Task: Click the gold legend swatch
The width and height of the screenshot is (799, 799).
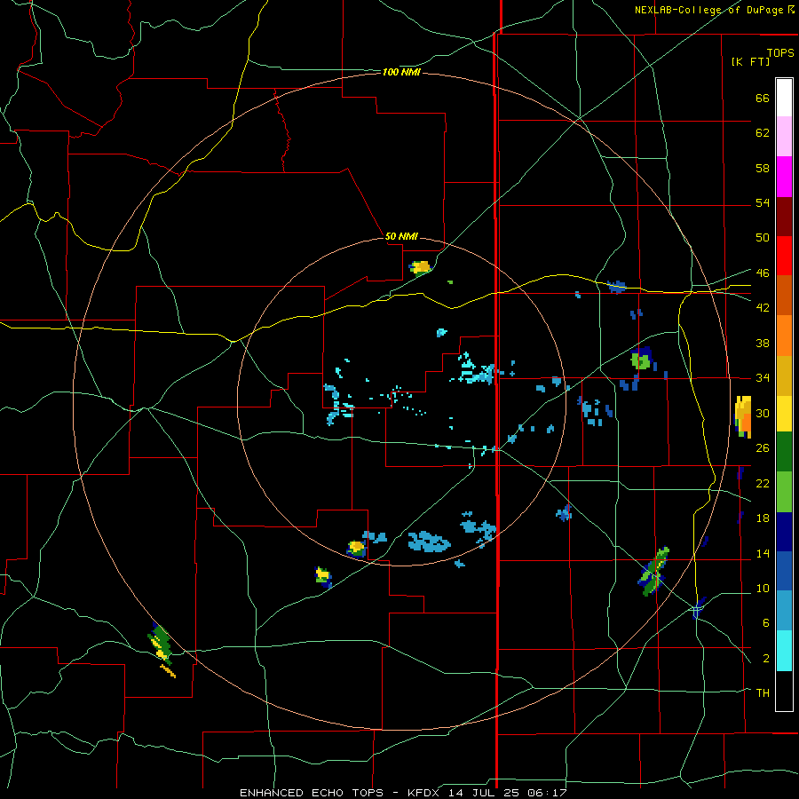Action: coord(784,376)
